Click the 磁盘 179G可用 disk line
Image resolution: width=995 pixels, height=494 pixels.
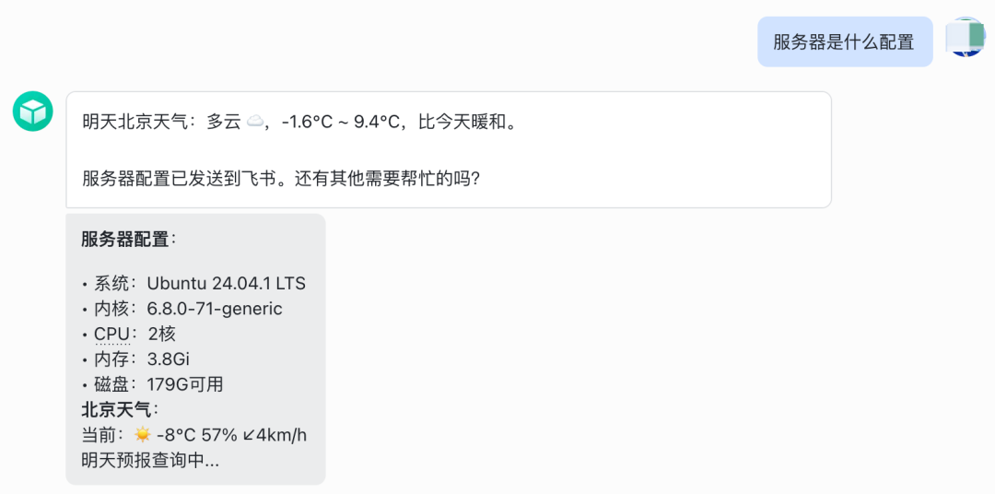click(x=158, y=384)
